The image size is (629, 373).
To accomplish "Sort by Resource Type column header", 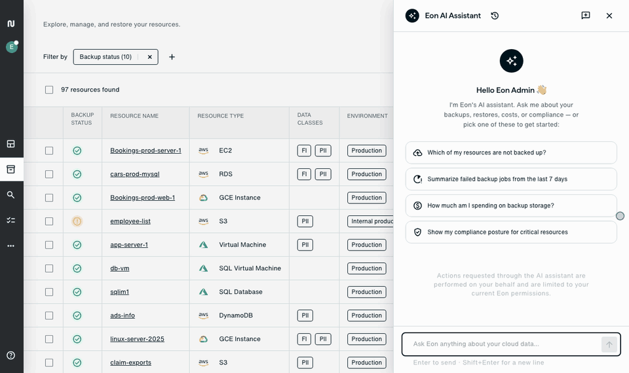I will tap(220, 116).
